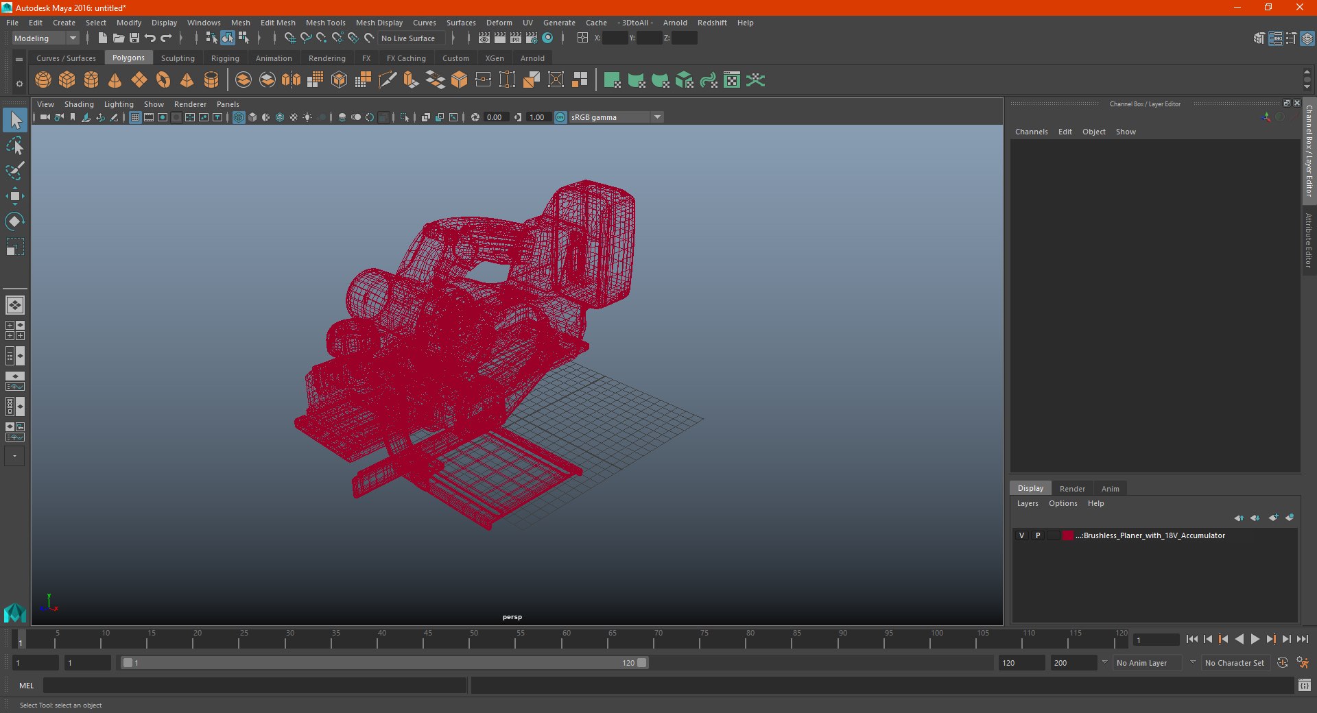
Task: Step forward one frame
Action: click(x=1286, y=639)
